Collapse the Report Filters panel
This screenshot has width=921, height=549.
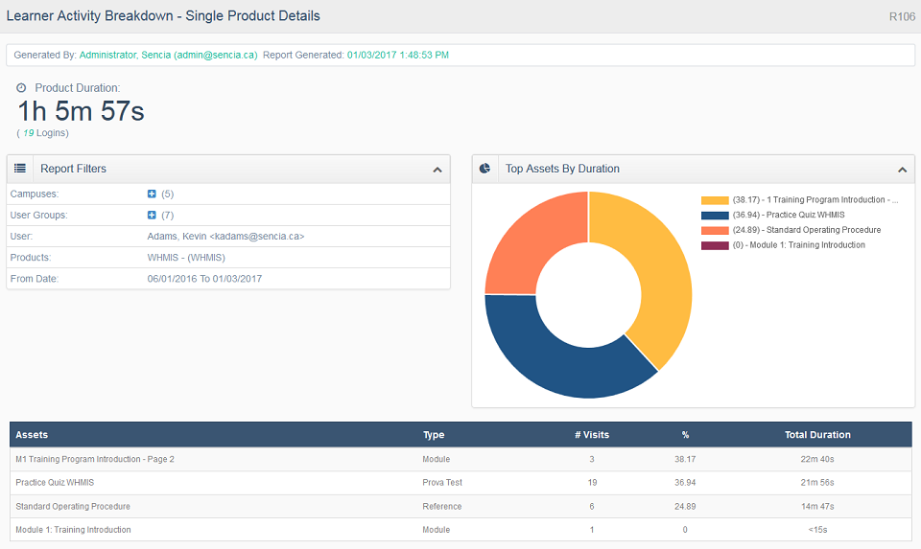coord(437,170)
